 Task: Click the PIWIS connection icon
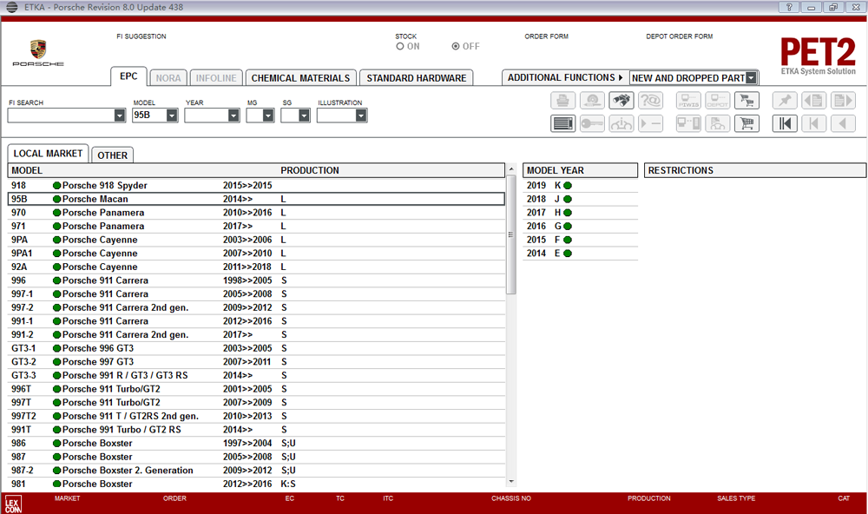[x=688, y=101]
